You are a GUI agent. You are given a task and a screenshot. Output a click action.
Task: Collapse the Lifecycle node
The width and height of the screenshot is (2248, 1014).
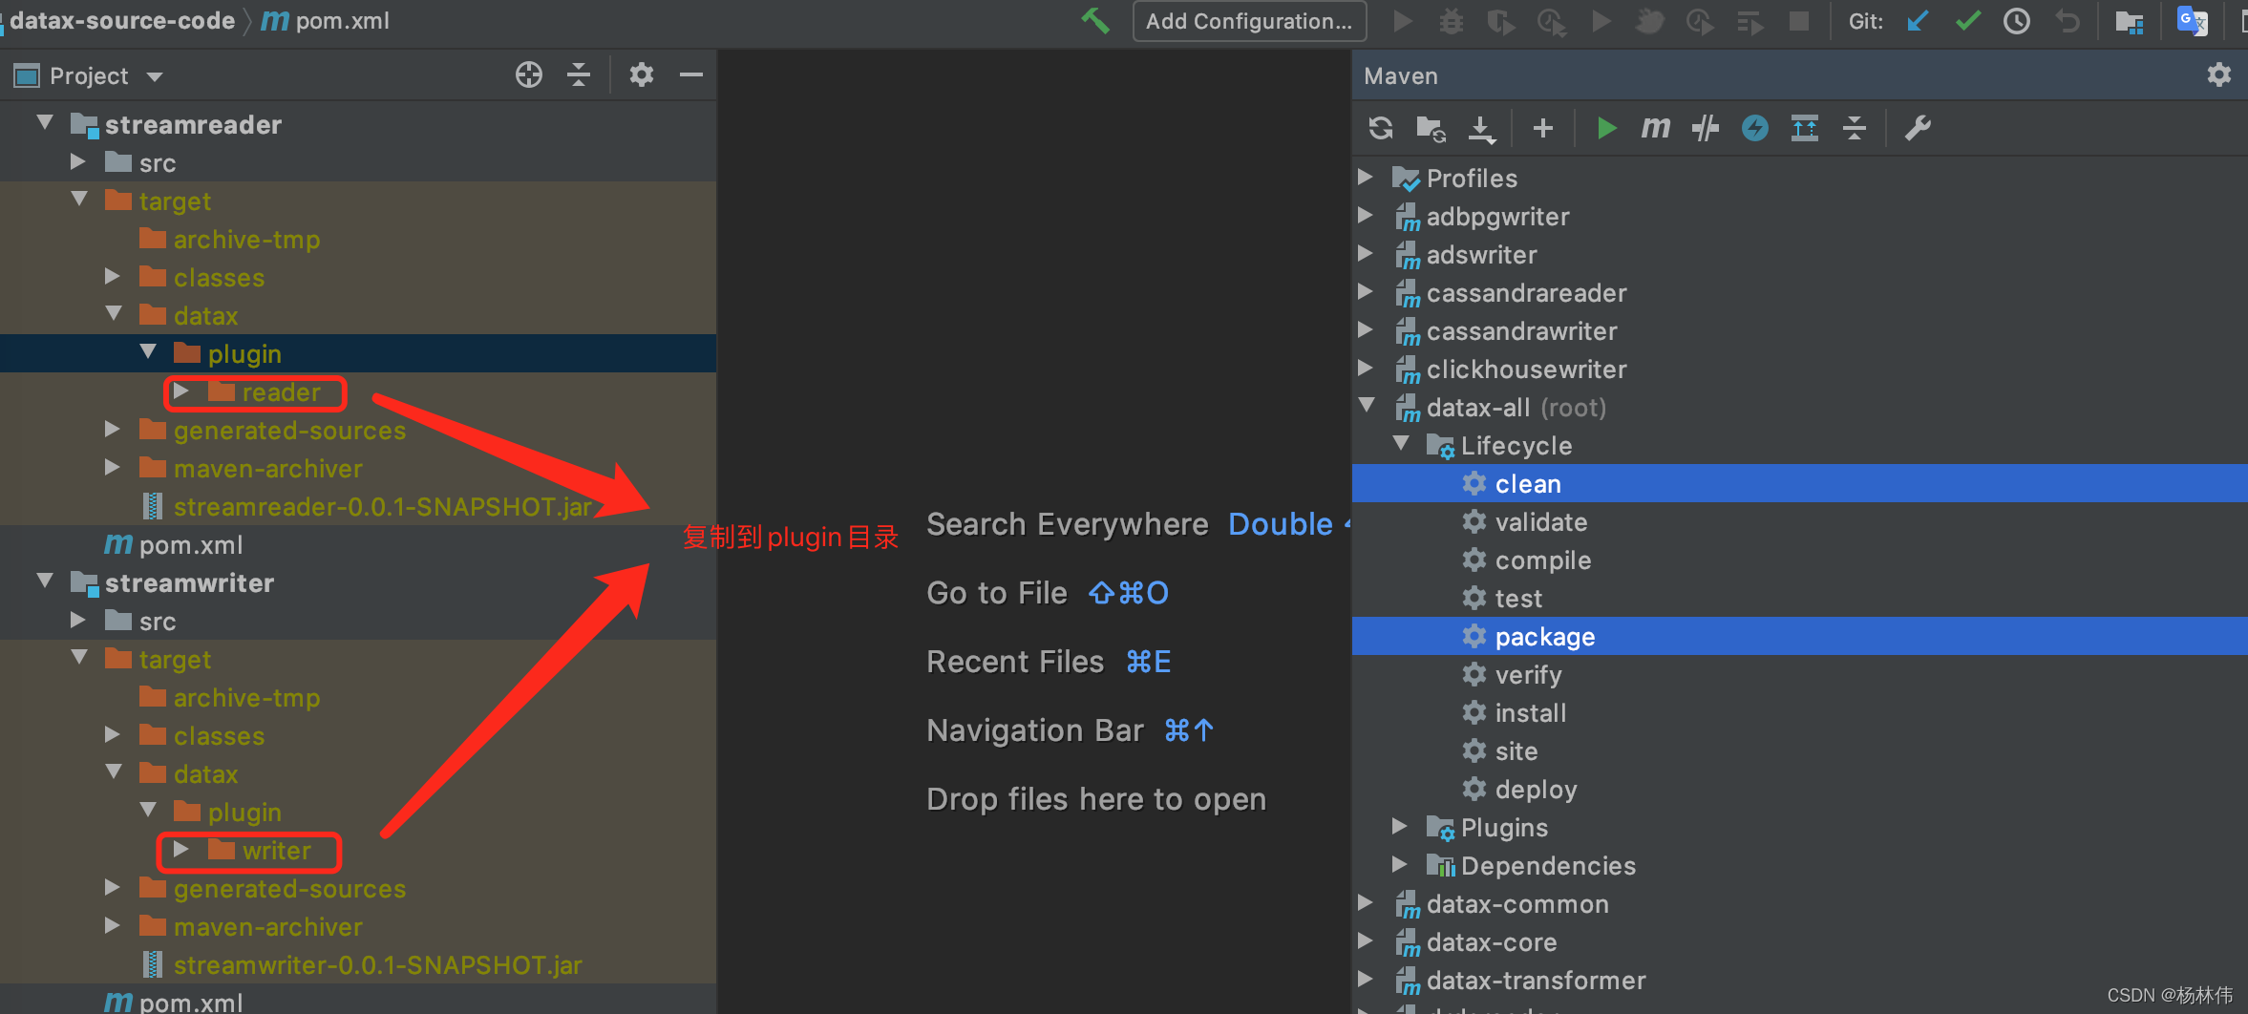1401,443
